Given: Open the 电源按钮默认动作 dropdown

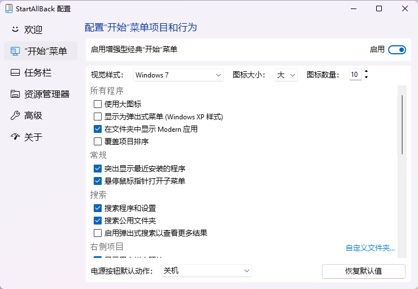Looking at the screenshot, I should tap(206, 271).
